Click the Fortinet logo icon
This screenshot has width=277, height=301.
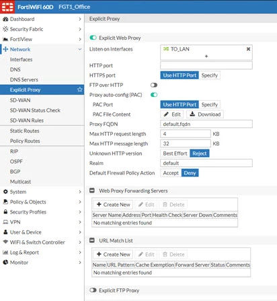(x=7, y=7)
